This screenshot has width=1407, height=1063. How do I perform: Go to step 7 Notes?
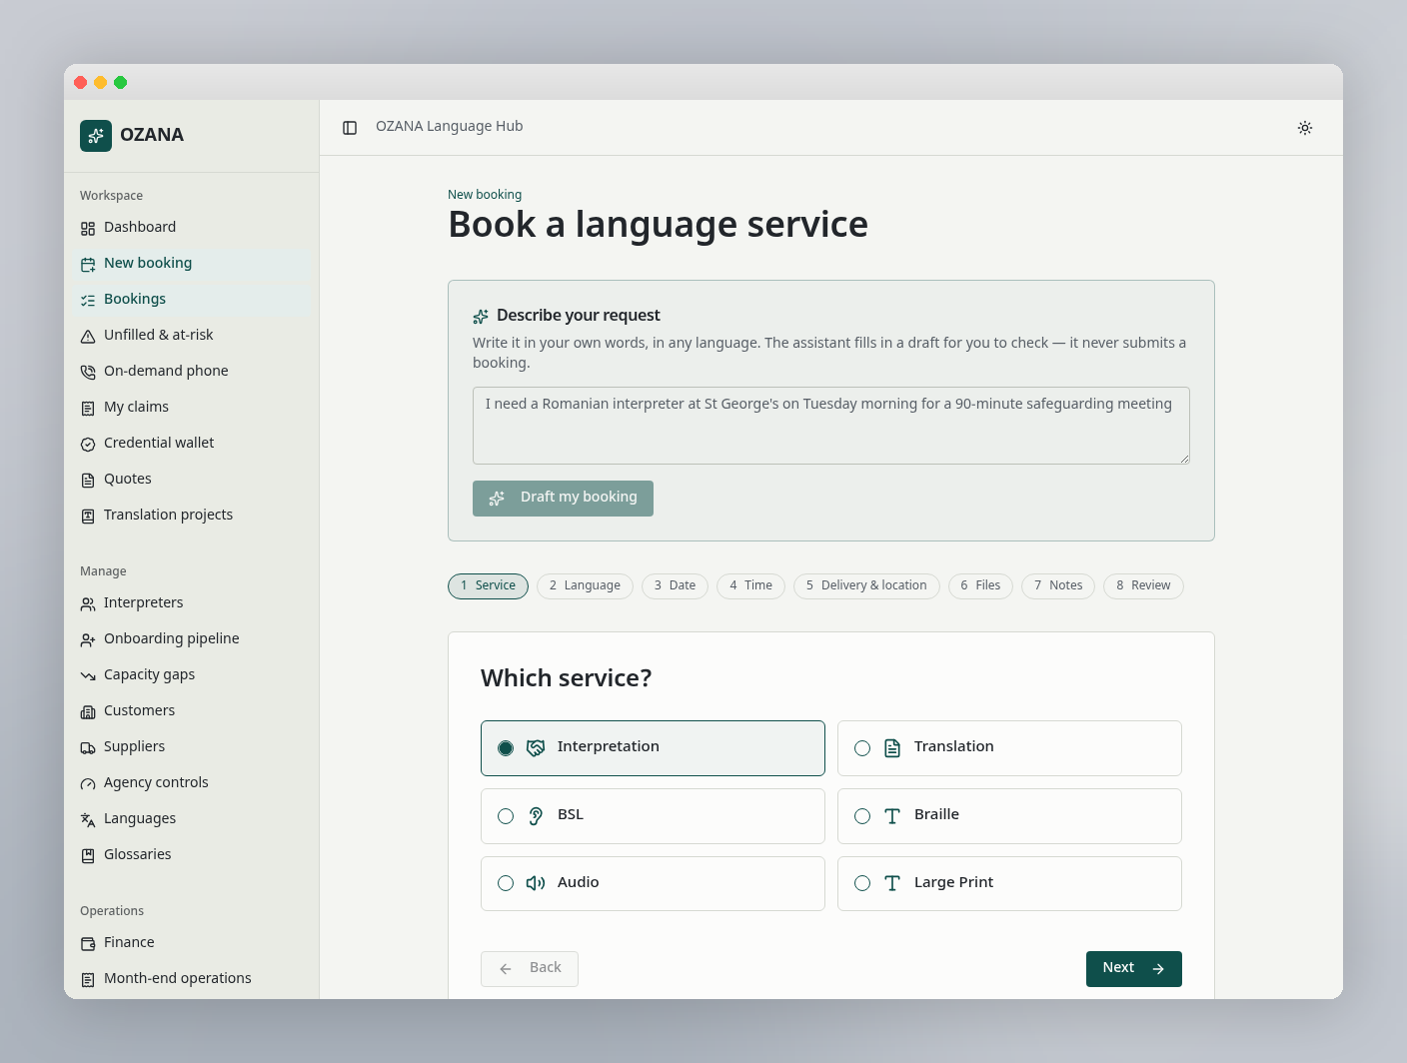click(1058, 586)
